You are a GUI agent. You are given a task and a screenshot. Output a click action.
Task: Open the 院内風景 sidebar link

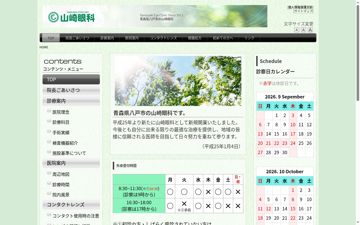pyautogui.click(x=61, y=195)
